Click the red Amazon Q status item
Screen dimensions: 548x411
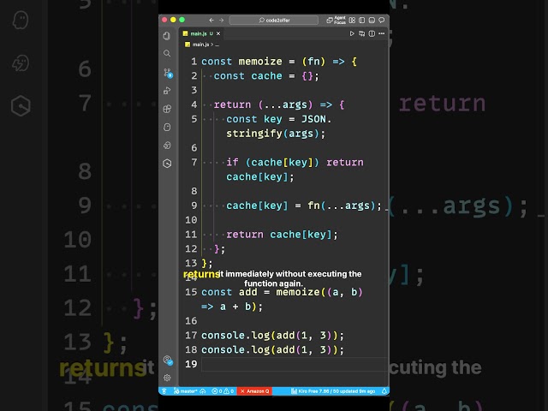[254, 391]
